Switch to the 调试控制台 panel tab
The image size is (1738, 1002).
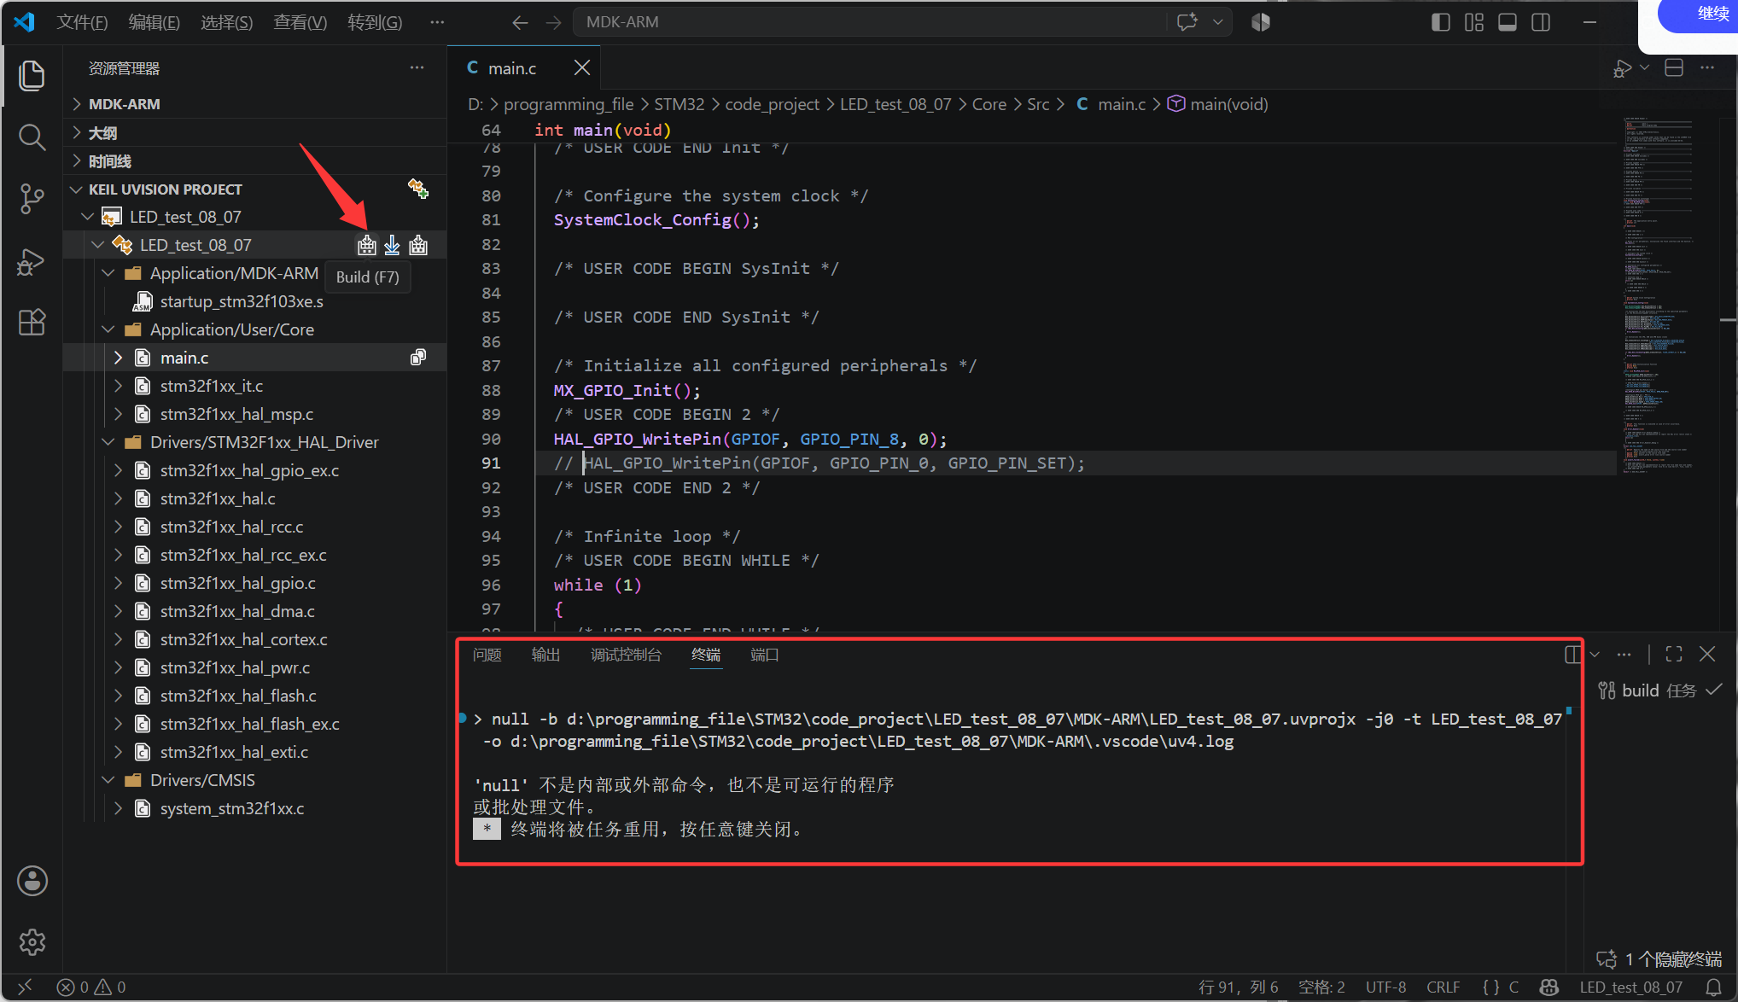(627, 655)
